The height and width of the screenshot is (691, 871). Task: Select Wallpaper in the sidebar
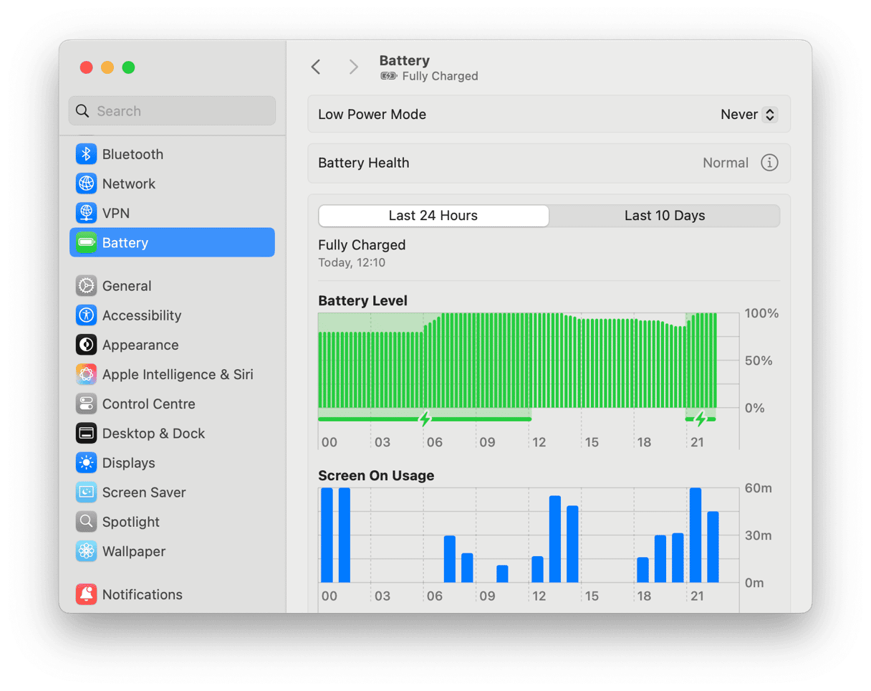pyautogui.click(x=133, y=551)
